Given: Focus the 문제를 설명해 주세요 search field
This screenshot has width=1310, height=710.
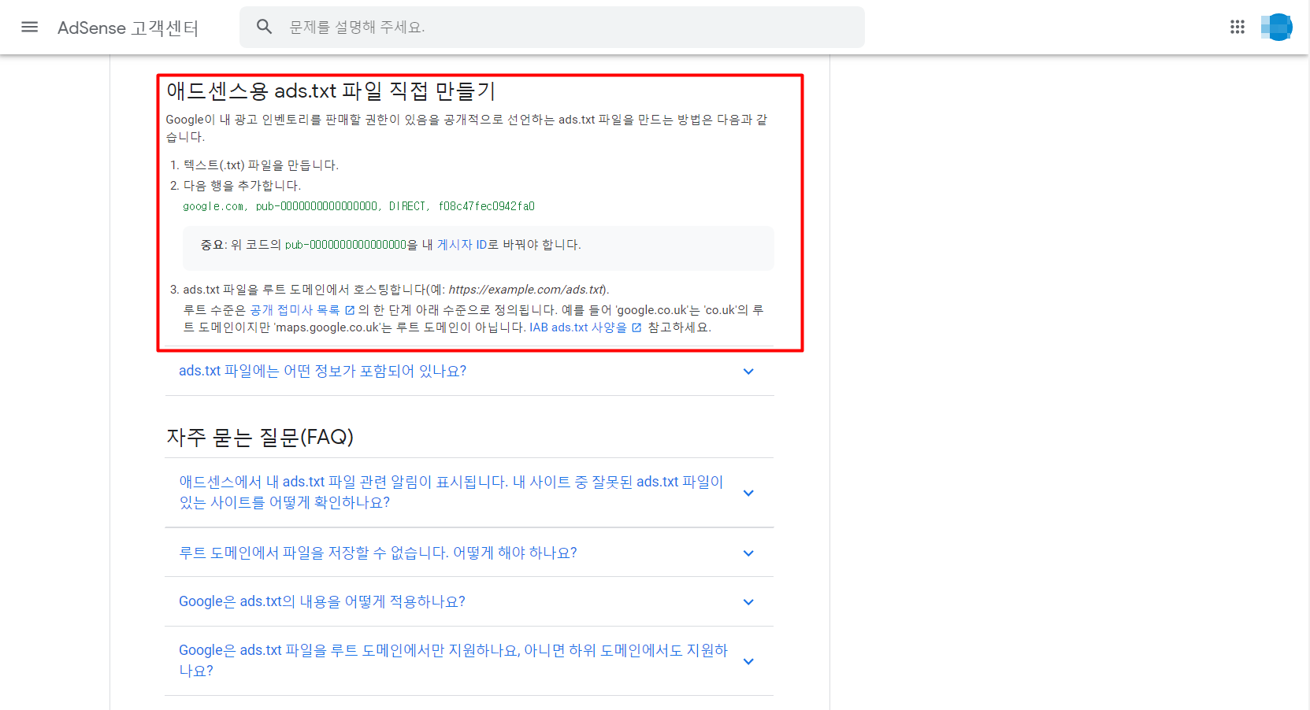Looking at the screenshot, I should 551,27.
